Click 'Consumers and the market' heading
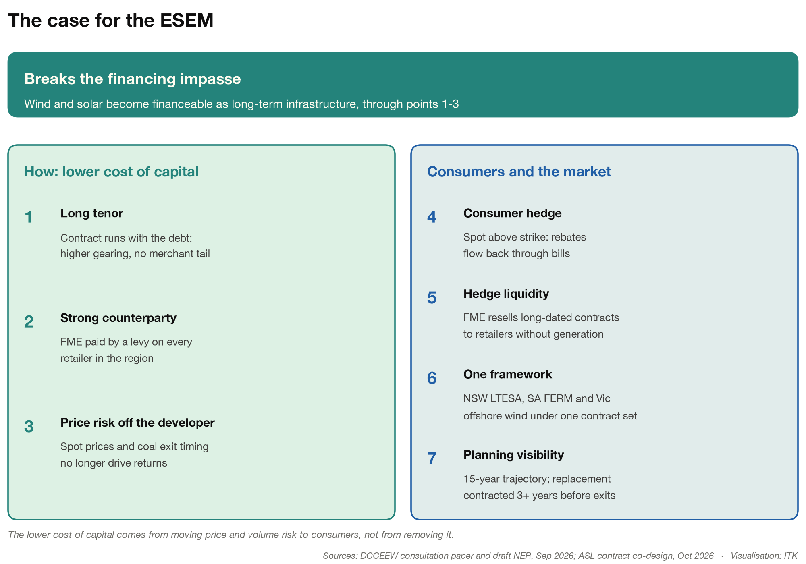 point(519,172)
